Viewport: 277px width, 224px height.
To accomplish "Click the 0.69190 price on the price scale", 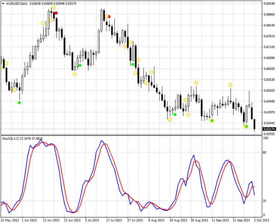I will click(x=268, y=4).
